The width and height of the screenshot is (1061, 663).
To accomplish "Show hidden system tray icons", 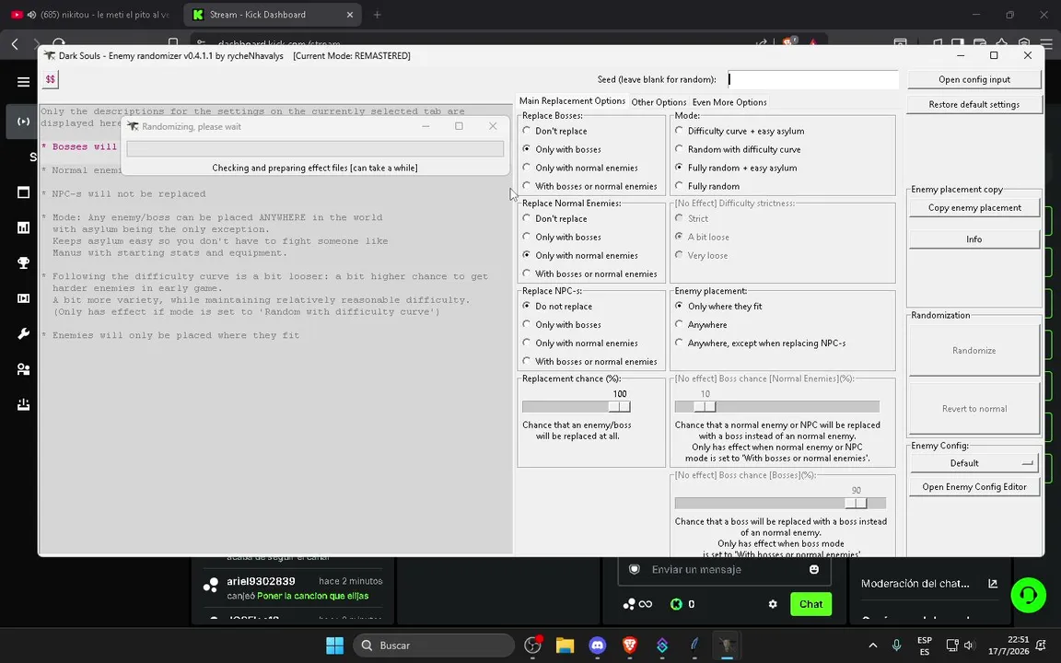I will point(873,646).
